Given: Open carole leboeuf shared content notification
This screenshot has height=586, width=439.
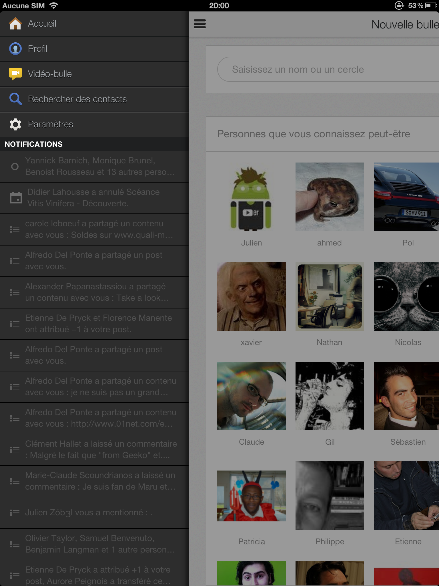Looking at the screenshot, I should tap(94, 229).
